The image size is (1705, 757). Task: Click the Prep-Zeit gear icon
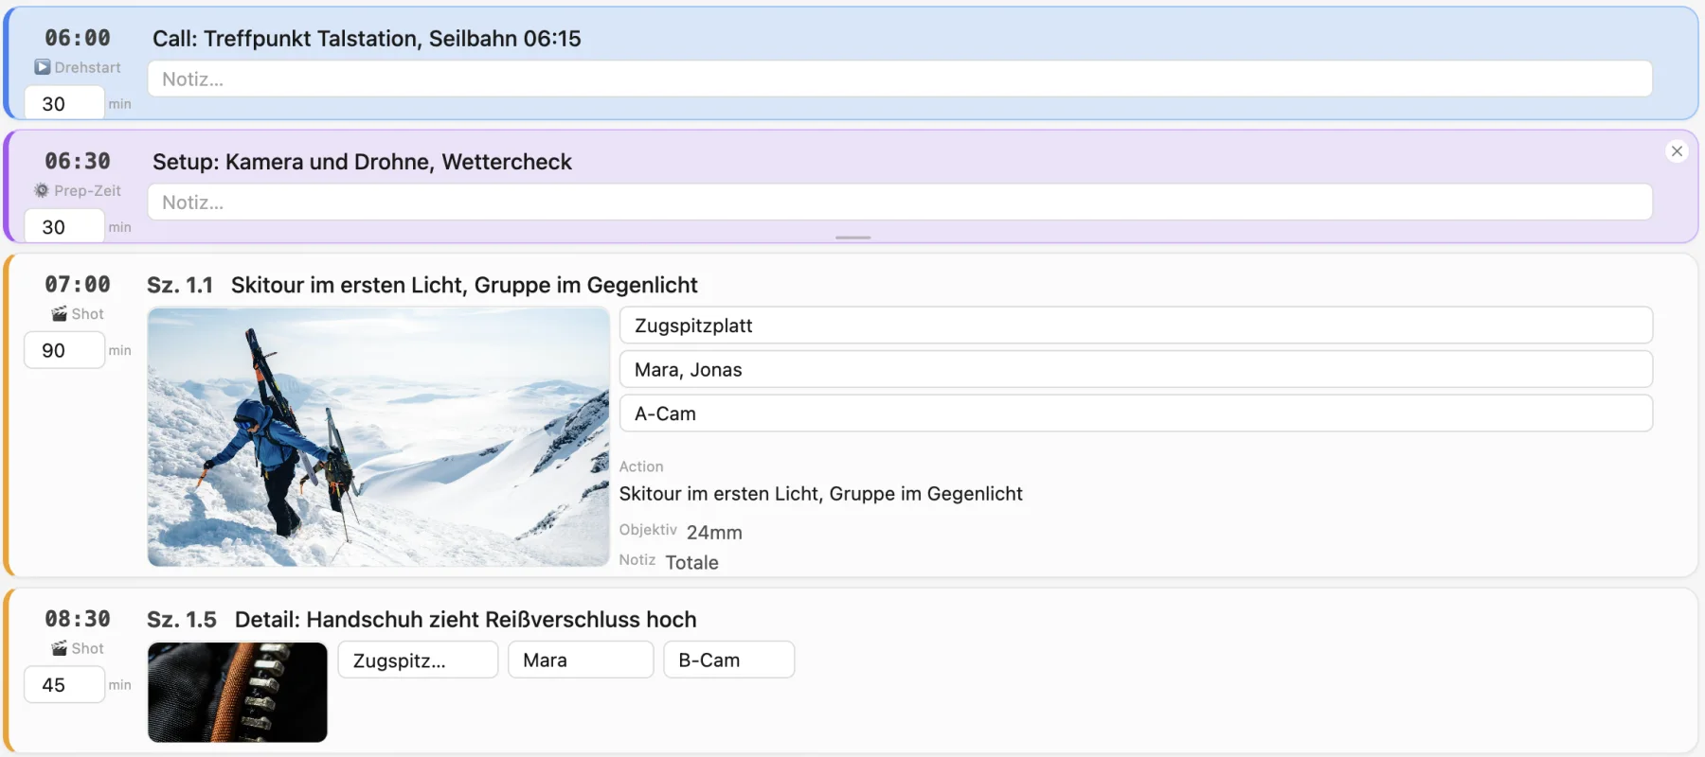[x=42, y=190]
